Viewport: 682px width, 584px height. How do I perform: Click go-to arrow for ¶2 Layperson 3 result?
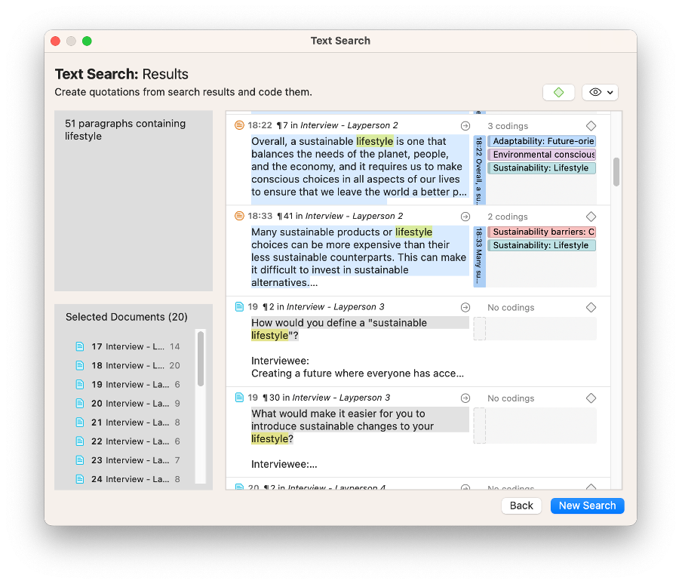tap(465, 307)
